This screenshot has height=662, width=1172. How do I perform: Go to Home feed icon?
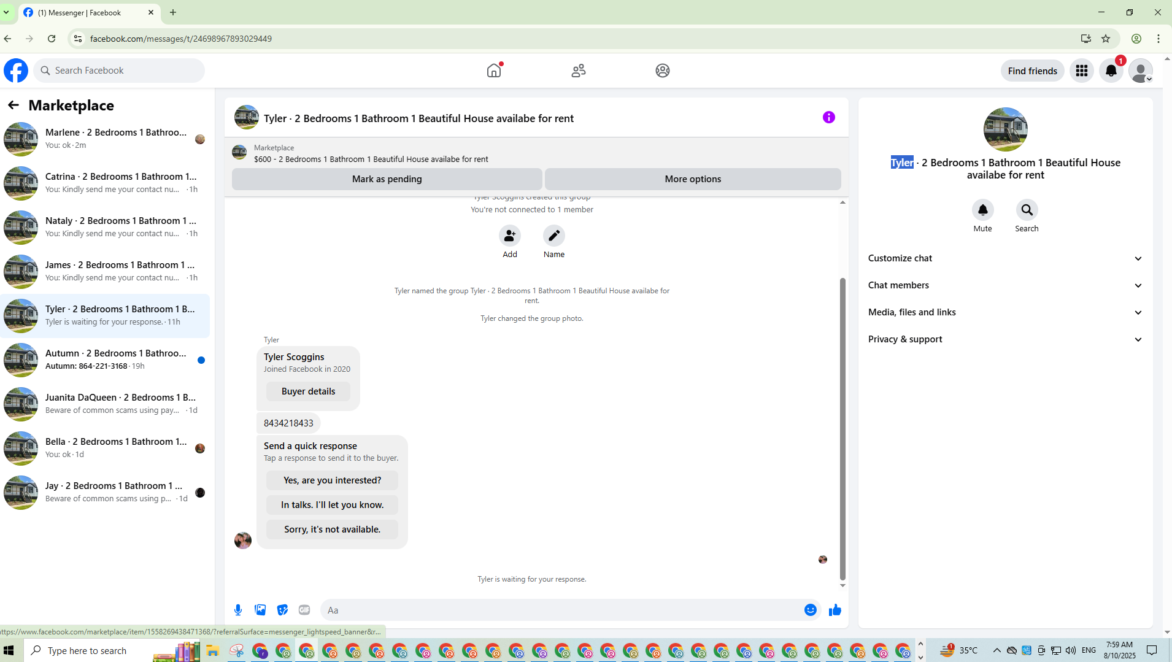[494, 71]
